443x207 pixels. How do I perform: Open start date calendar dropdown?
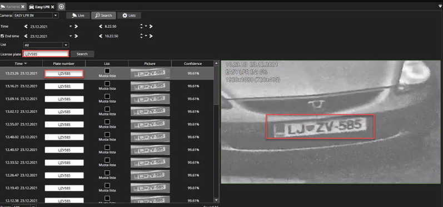tap(71, 27)
